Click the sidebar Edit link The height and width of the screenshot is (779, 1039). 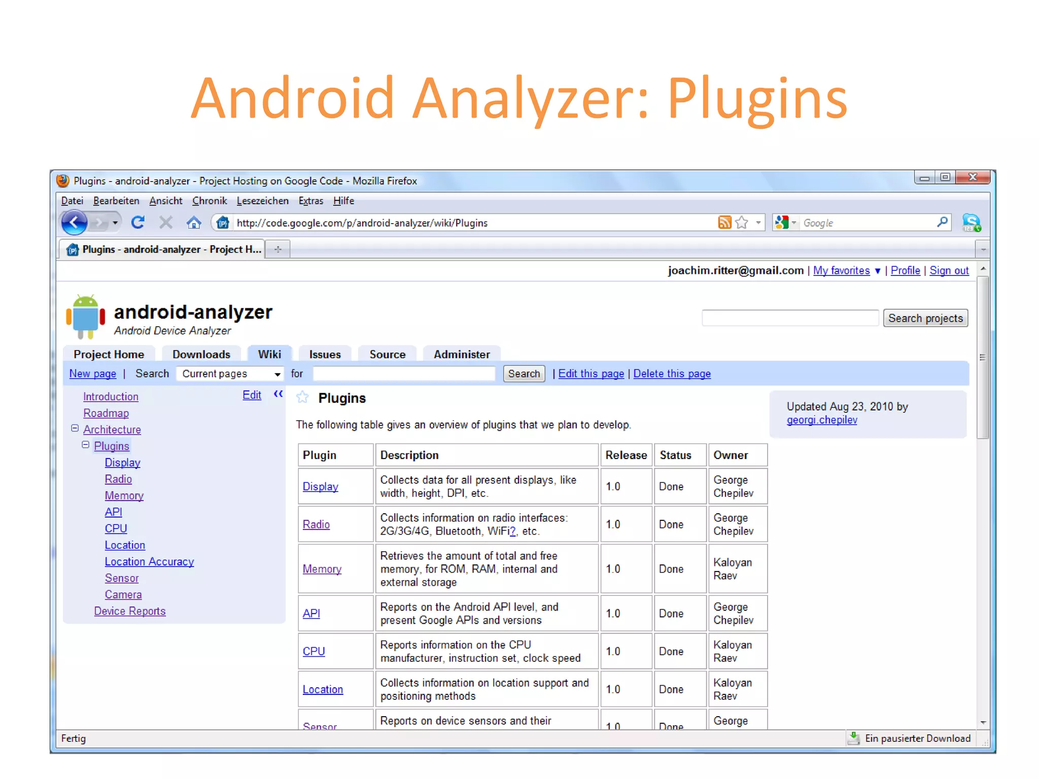252,395
